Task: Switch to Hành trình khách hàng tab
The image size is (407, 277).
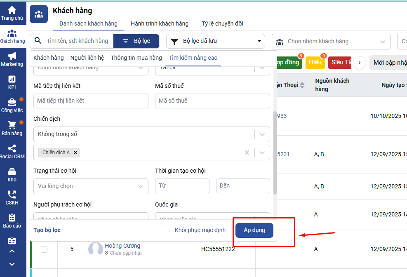Action: coord(159,23)
